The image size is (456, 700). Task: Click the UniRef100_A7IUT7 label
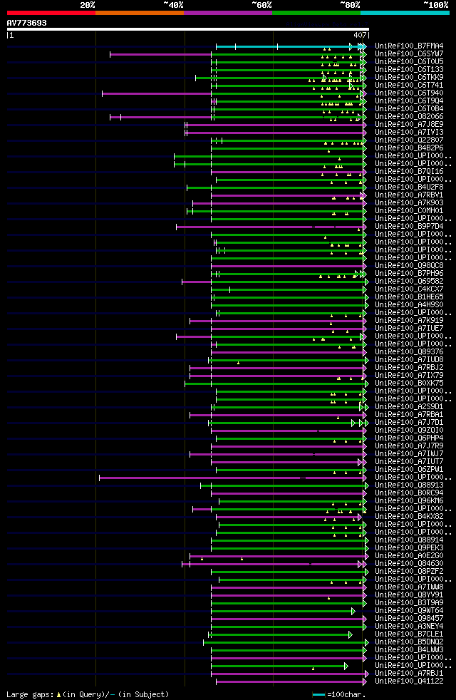coord(409,462)
